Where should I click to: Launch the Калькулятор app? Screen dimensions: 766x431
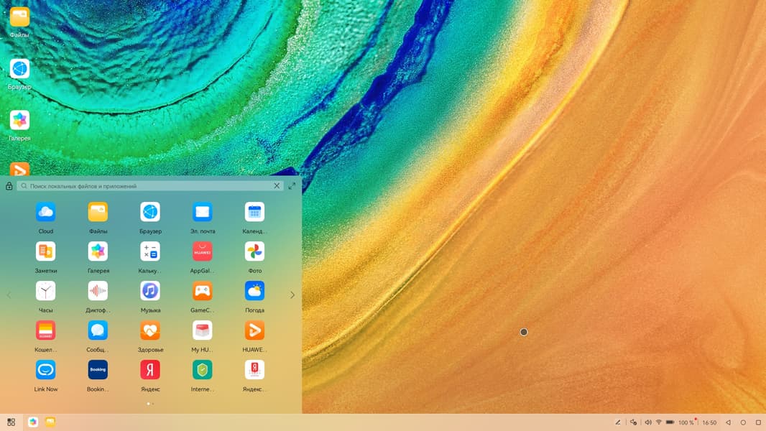point(150,252)
